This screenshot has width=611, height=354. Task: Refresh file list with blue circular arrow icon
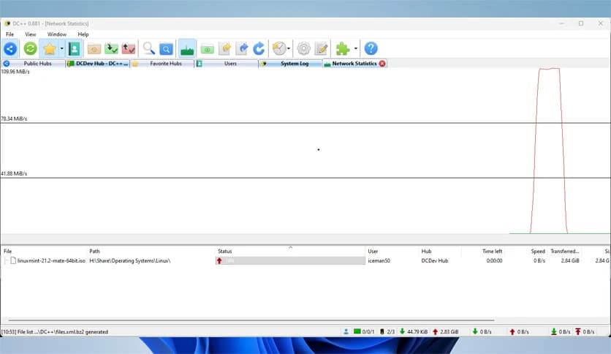click(259, 49)
